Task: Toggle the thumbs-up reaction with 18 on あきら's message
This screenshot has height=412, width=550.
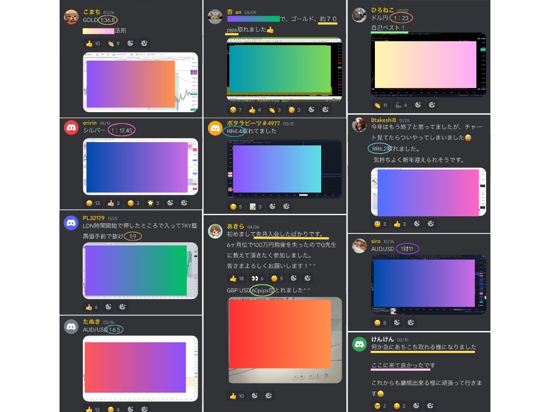Action: 236,278
